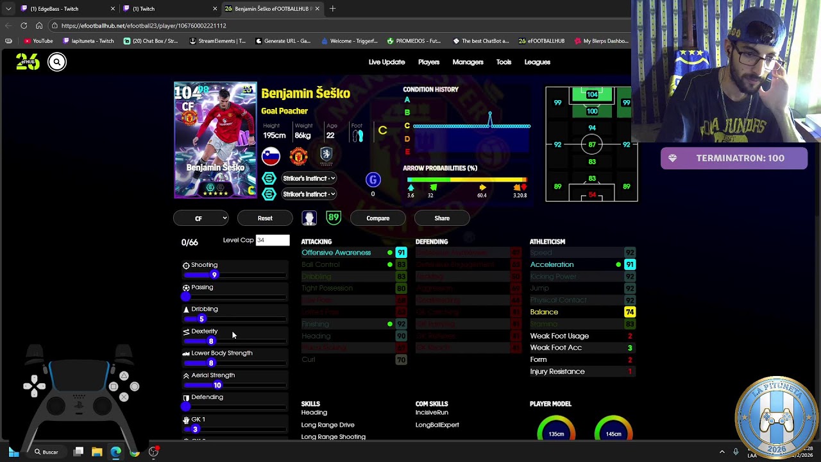Open a new browser tab
Viewport: 821px width, 462px height.
coord(332,9)
